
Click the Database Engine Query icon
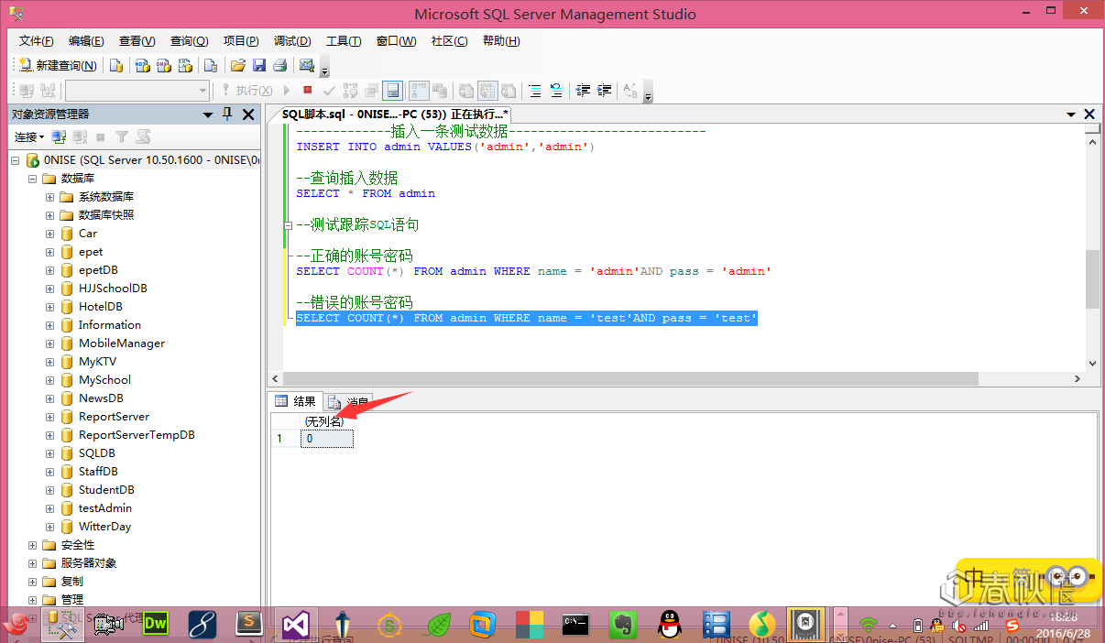[116, 65]
